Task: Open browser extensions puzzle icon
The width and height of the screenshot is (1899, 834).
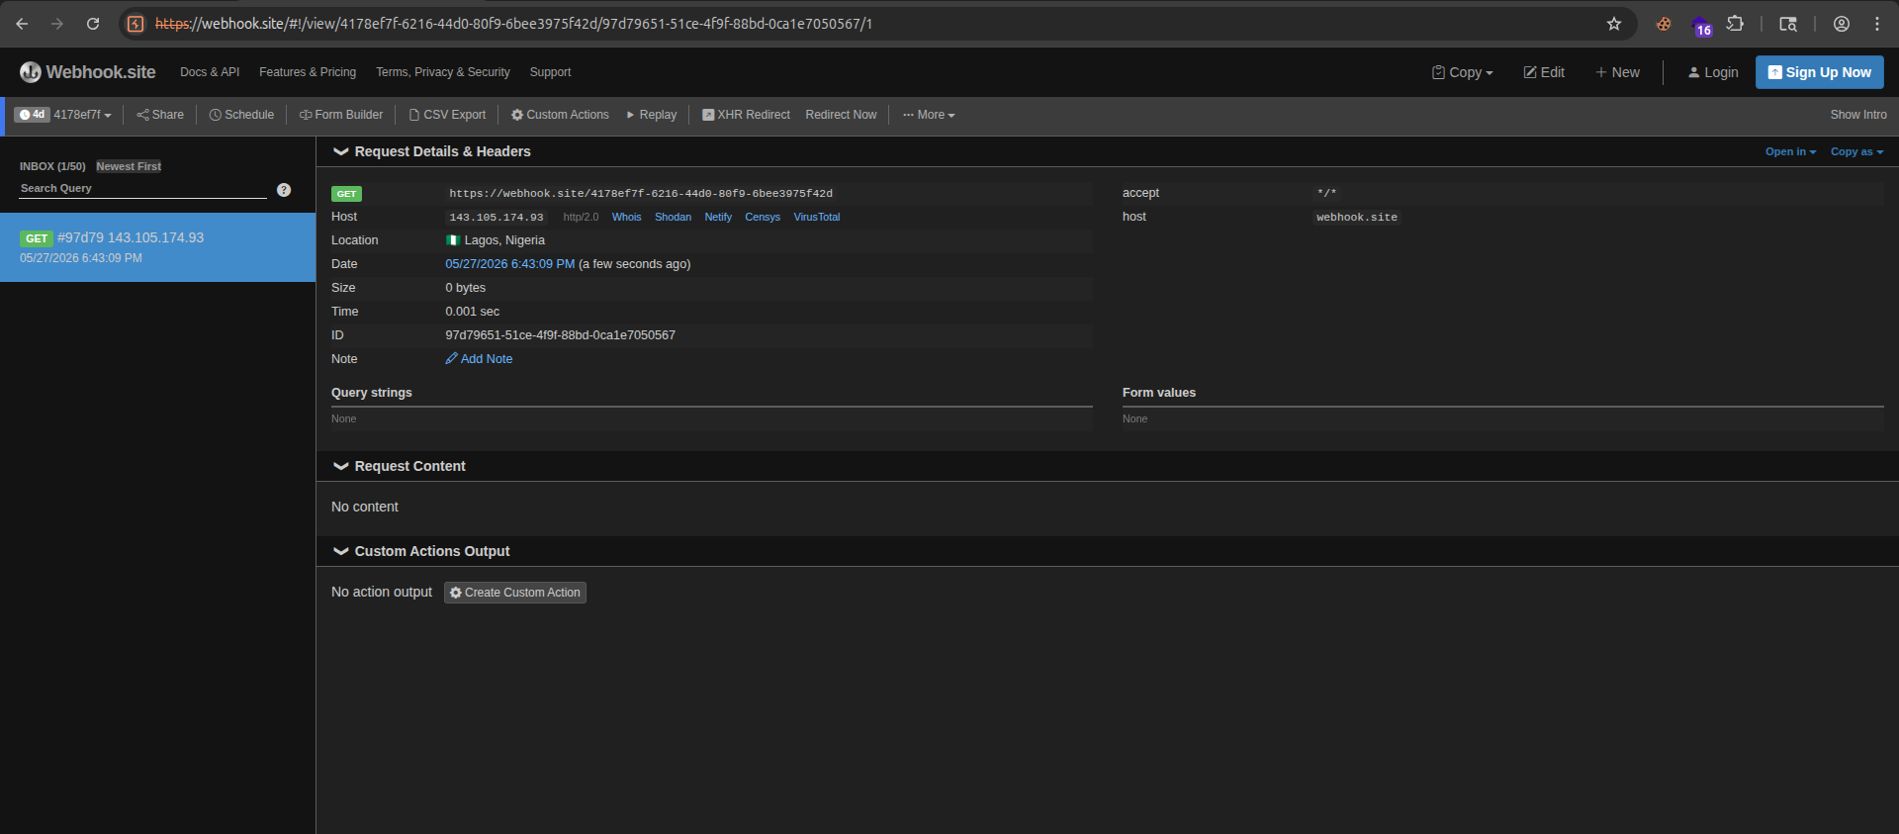Action: pos(1735,24)
